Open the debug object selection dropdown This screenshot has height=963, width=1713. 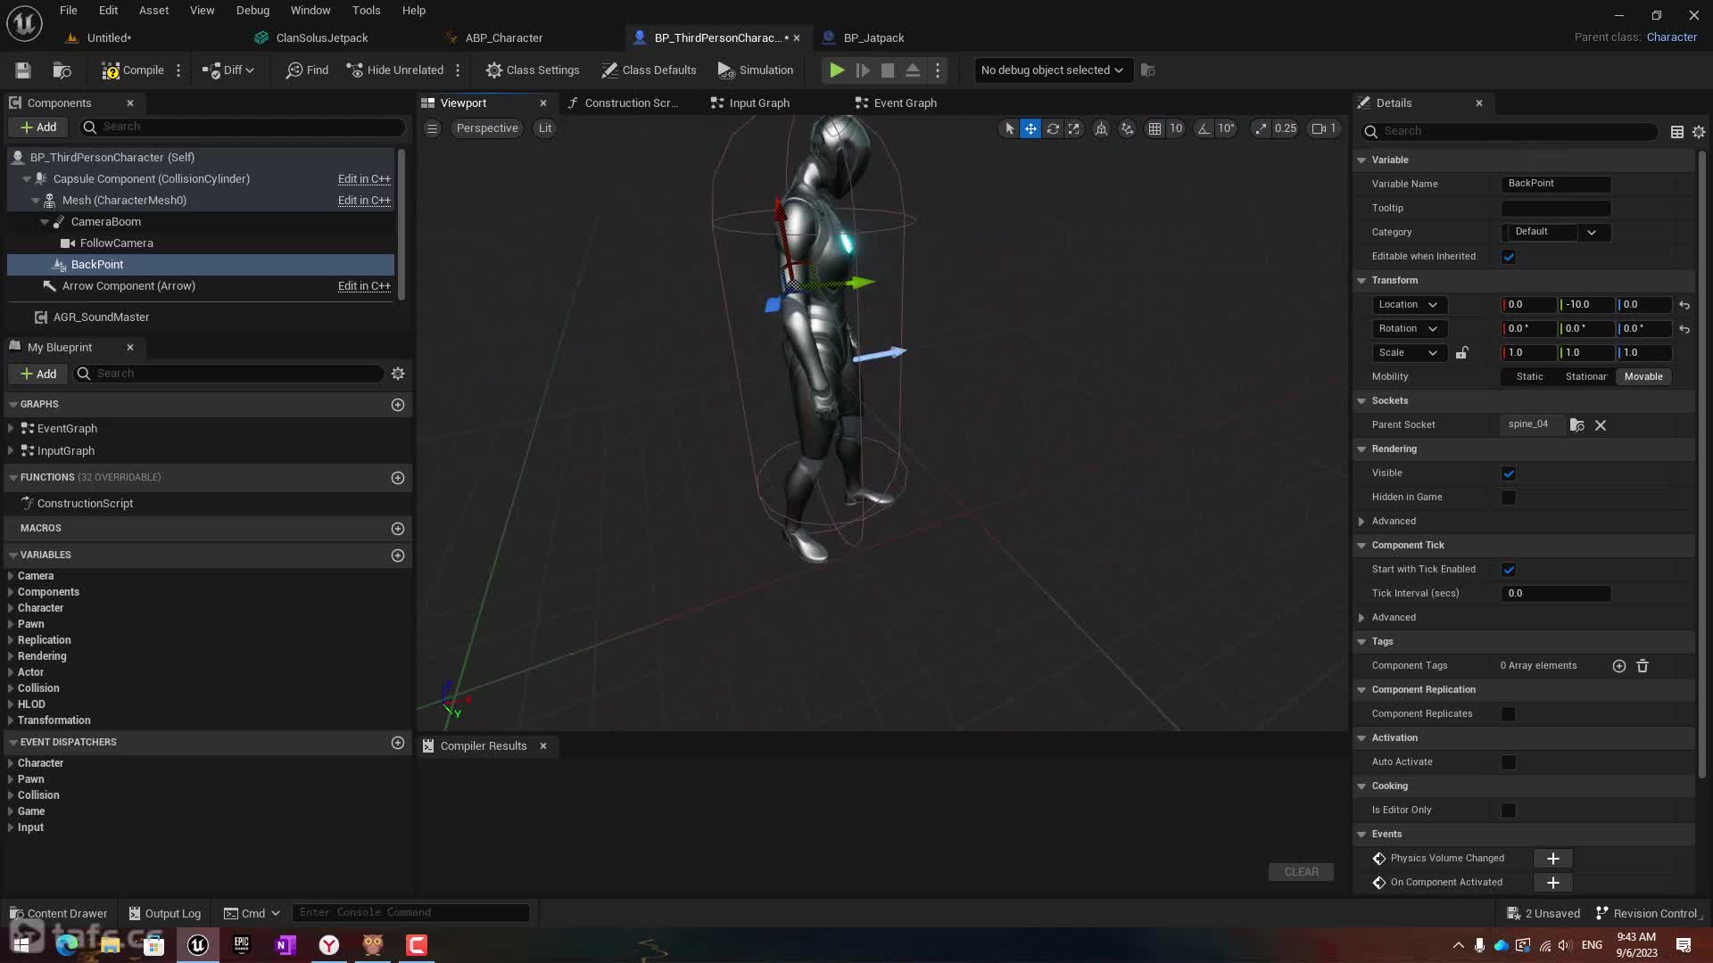tap(1053, 70)
